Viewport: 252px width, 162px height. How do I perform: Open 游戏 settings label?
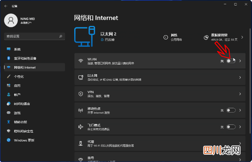click(17, 113)
